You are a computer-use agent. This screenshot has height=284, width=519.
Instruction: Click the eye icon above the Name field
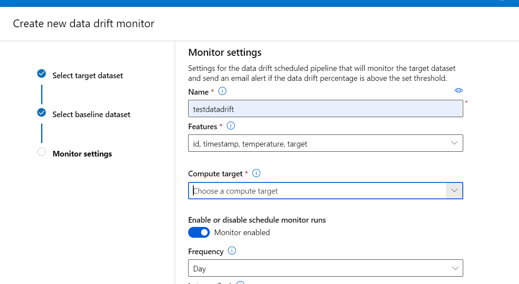point(458,90)
